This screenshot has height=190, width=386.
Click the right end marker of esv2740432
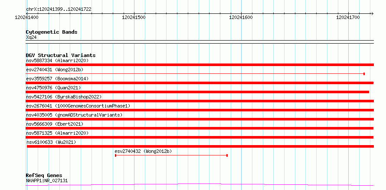[227, 155]
